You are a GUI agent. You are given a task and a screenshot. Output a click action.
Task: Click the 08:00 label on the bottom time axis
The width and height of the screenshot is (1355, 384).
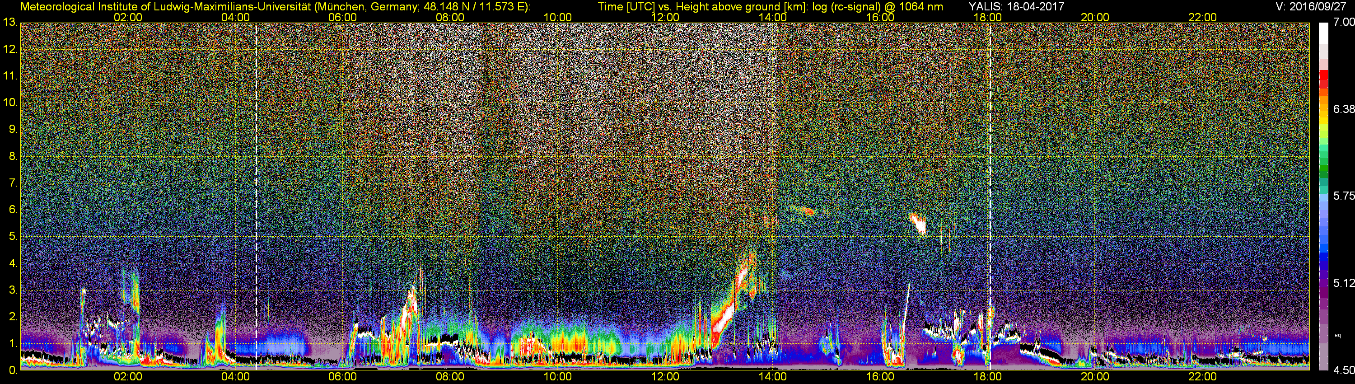tap(450, 377)
